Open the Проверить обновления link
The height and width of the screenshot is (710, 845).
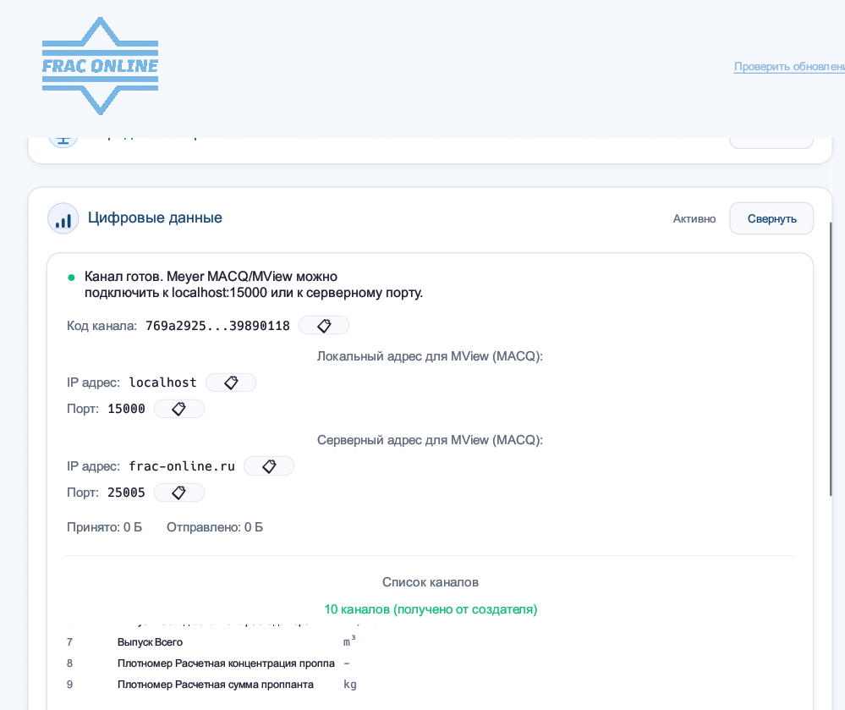[788, 67]
